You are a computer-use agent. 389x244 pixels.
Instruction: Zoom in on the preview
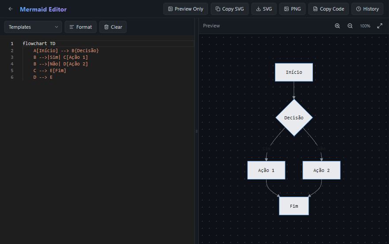(x=337, y=26)
